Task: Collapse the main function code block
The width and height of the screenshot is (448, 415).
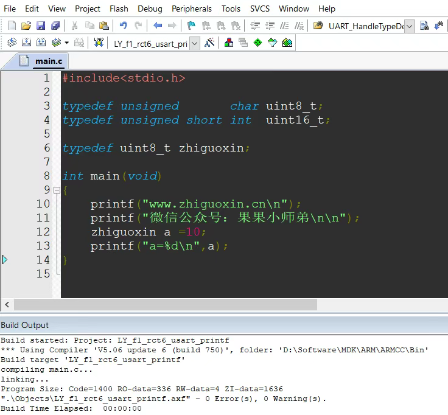Action: coord(57,190)
